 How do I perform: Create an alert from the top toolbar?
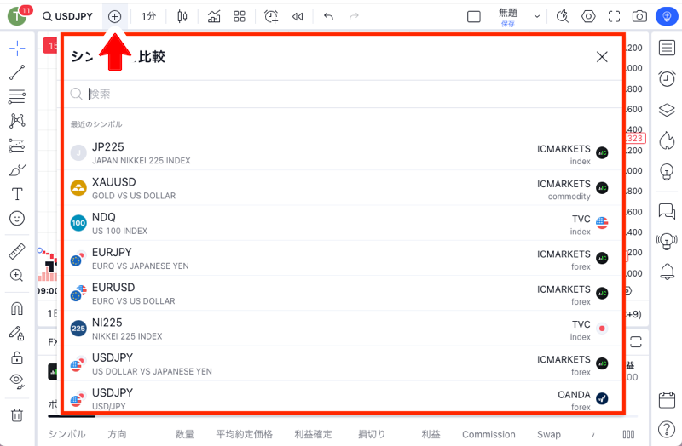click(x=271, y=16)
